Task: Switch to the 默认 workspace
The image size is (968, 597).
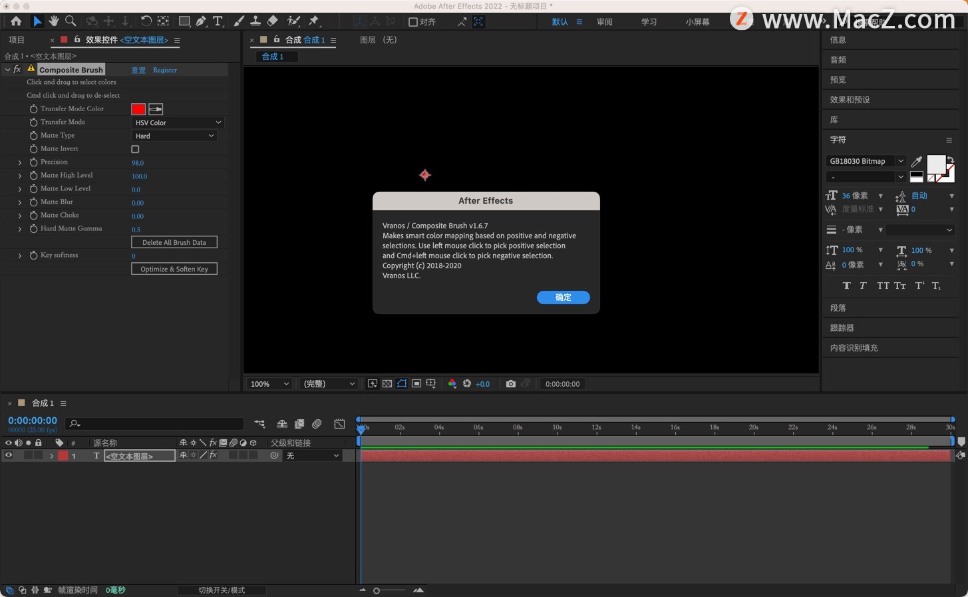Action: [560, 22]
